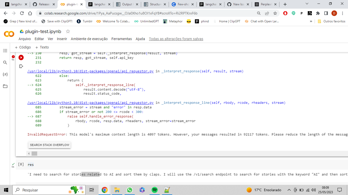Image resolution: width=348 pixels, height=195 pixels.
Task: Open the Arquivos (files) sidebar panel
Action: click(5, 86)
